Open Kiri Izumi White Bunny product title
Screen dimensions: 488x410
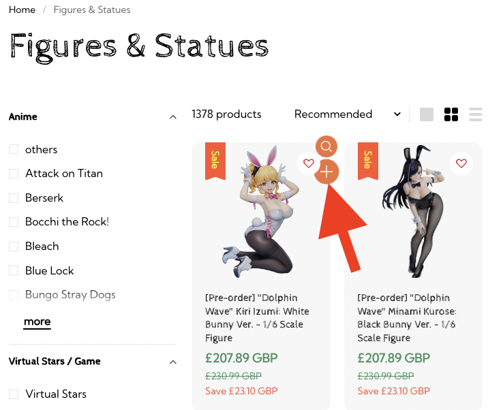257,318
